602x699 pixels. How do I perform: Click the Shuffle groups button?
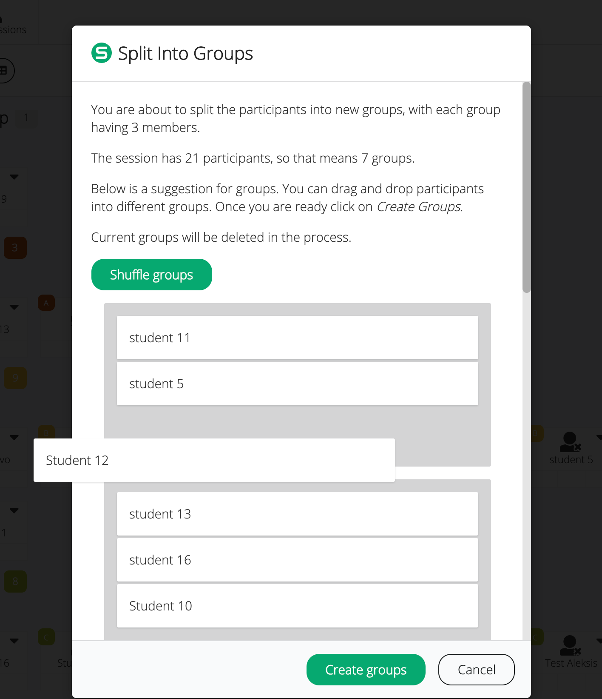click(152, 275)
